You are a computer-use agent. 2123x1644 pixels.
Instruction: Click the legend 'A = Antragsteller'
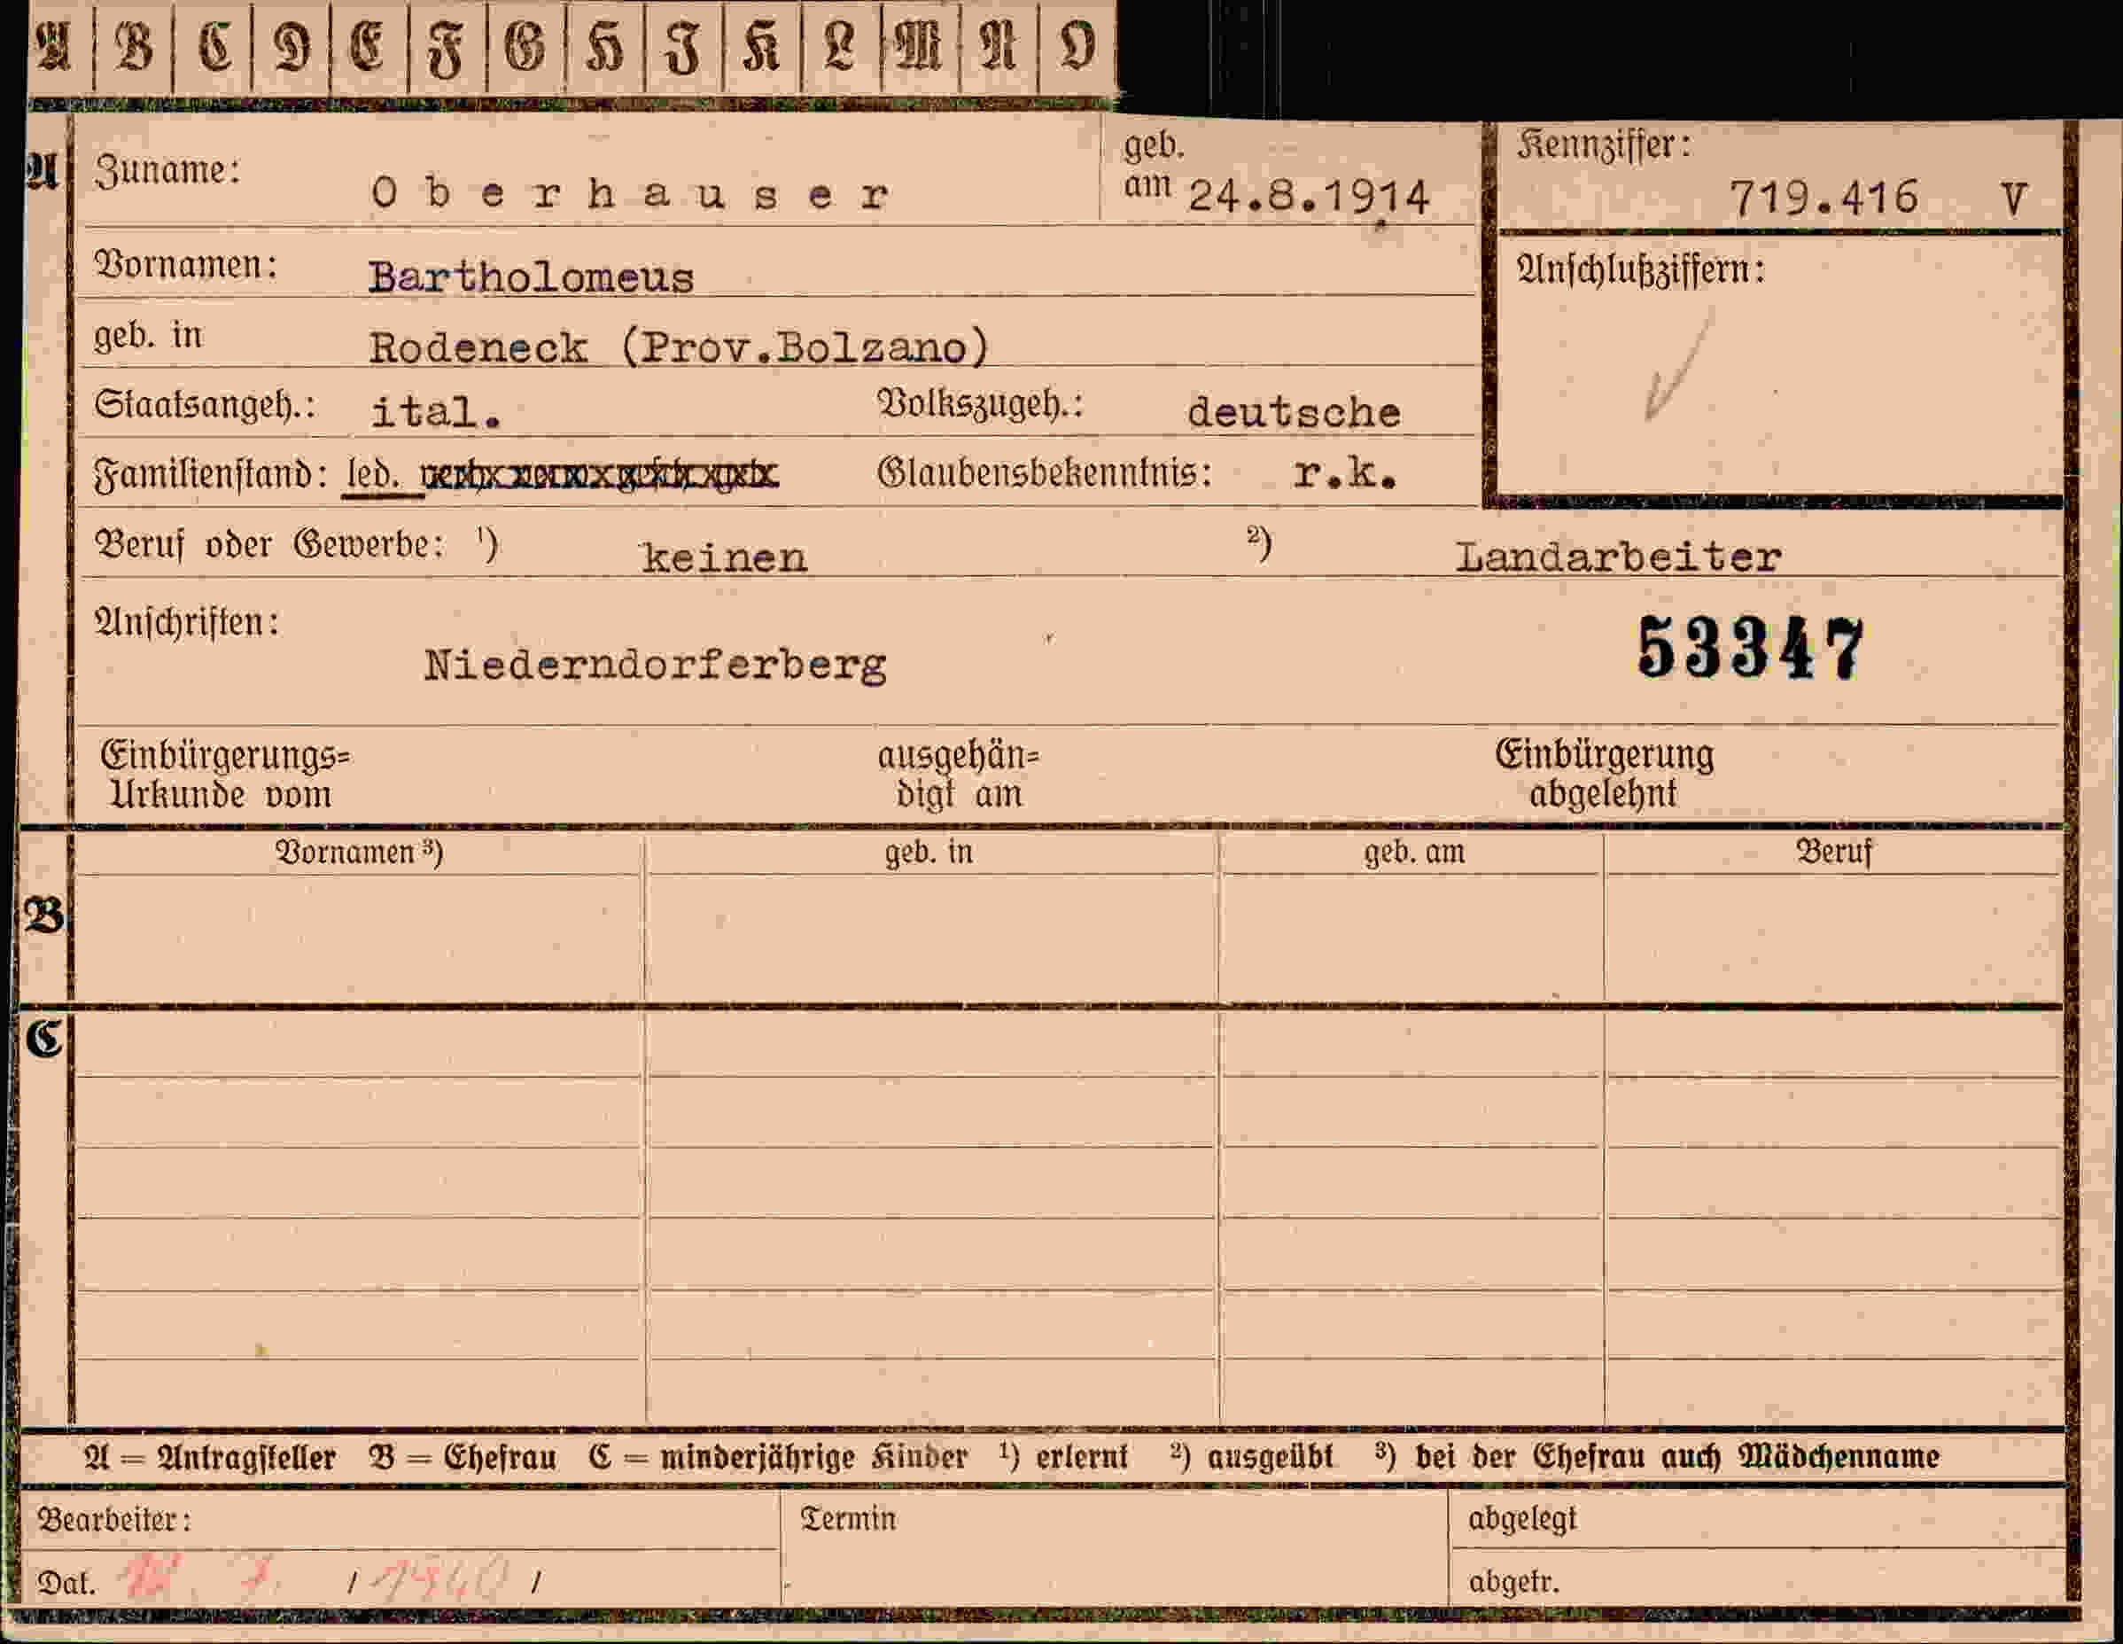pyautogui.click(x=211, y=1457)
